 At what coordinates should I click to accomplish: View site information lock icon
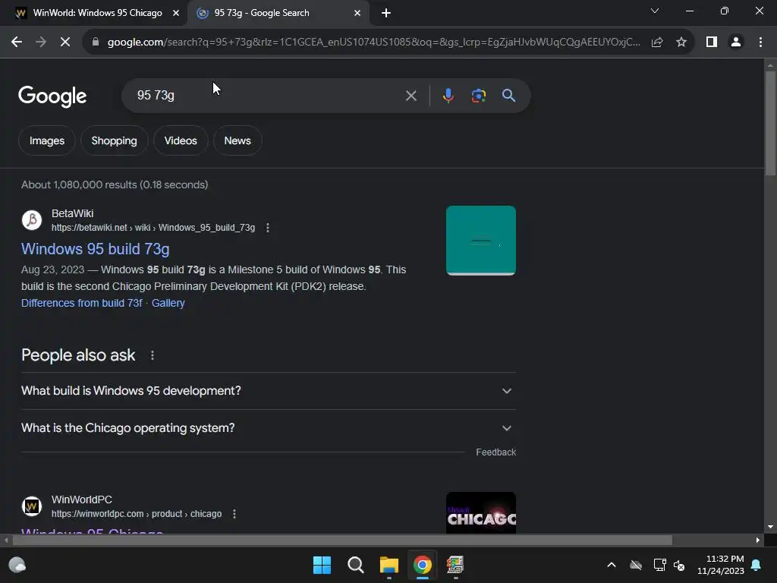tap(95, 43)
